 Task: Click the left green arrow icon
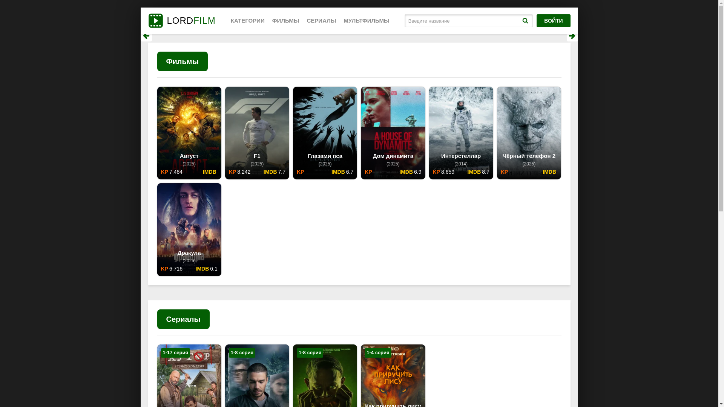(146, 36)
